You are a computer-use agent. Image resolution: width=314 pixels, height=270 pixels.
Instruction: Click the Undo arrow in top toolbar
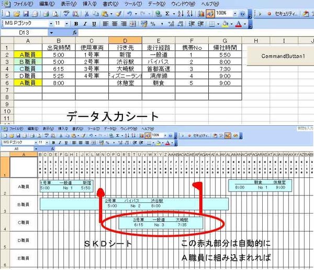click(129, 13)
